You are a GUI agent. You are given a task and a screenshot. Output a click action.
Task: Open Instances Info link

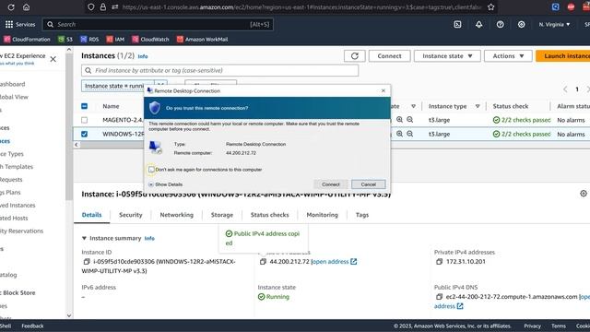[x=143, y=56]
